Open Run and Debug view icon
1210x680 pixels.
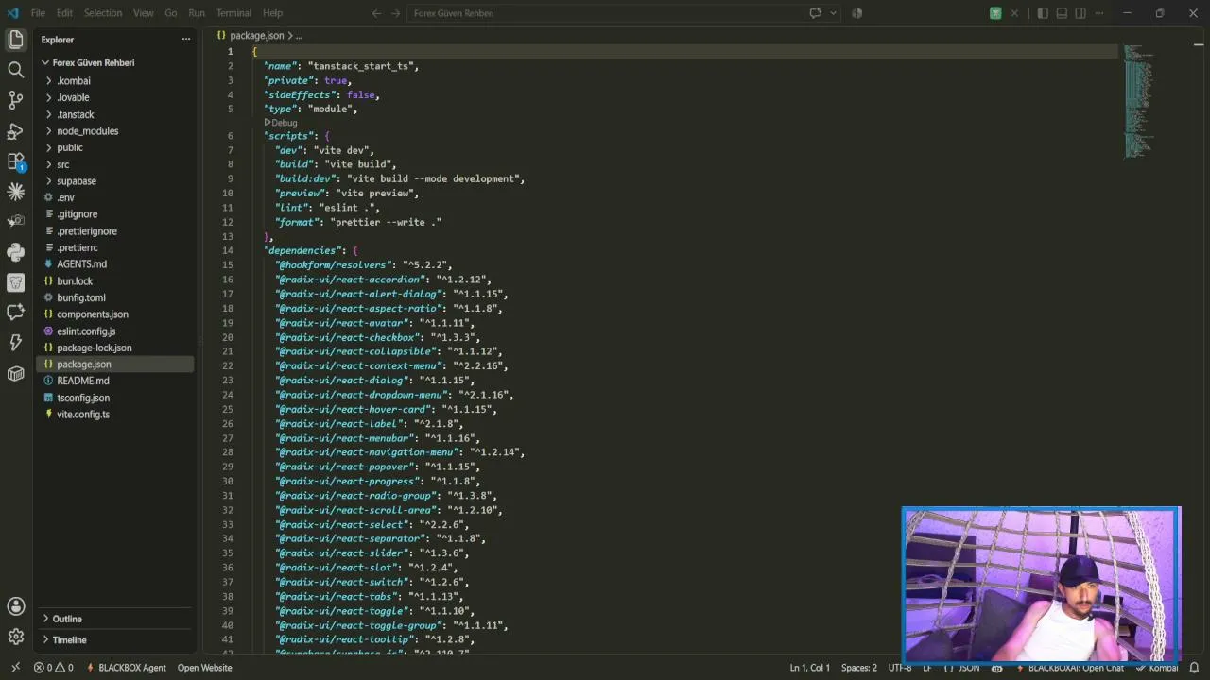[15, 130]
